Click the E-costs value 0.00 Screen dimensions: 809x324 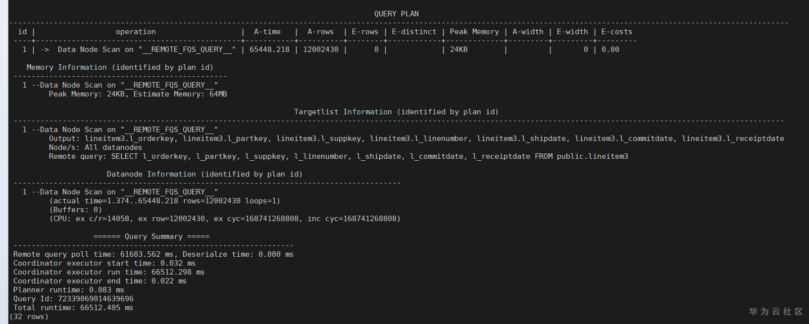(610, 49)
